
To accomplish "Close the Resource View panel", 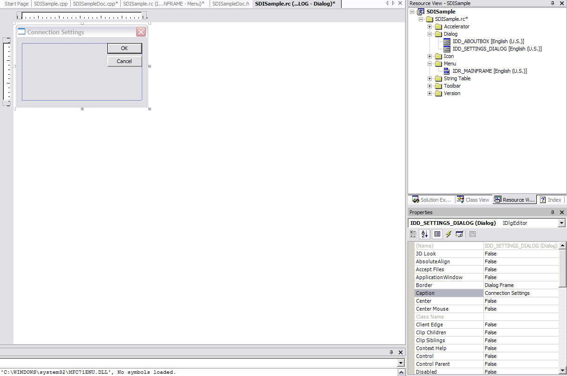I will coord(561,3).
